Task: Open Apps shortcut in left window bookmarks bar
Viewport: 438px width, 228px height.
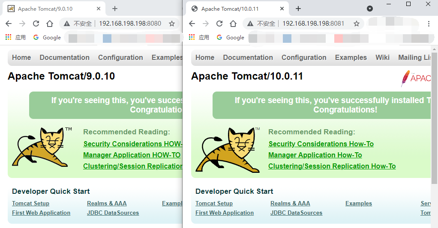Action: pos(15,37)
